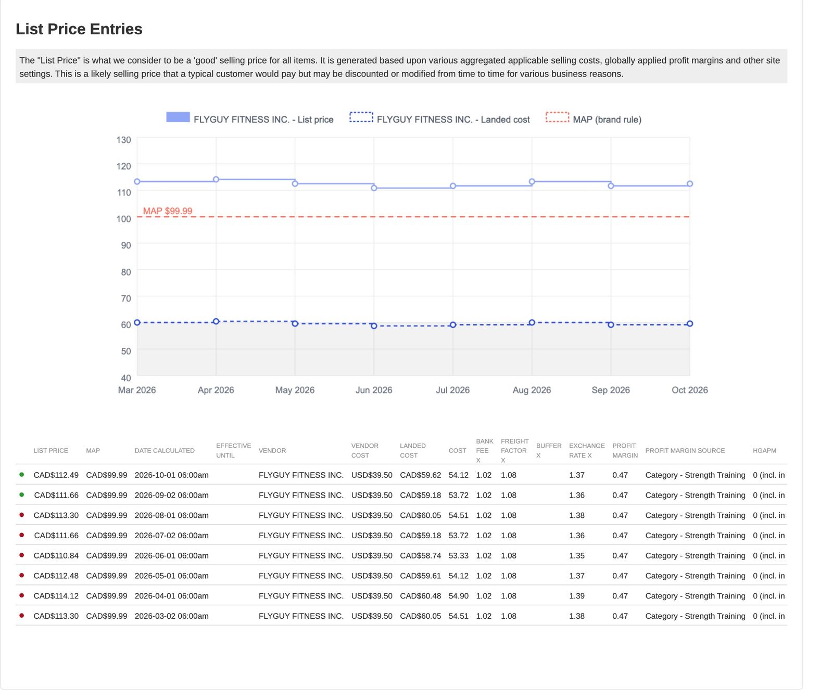Click the VENDOR COST column header
Image resolution: width=833 pixels, height=690 pixels.
(364, 451)
